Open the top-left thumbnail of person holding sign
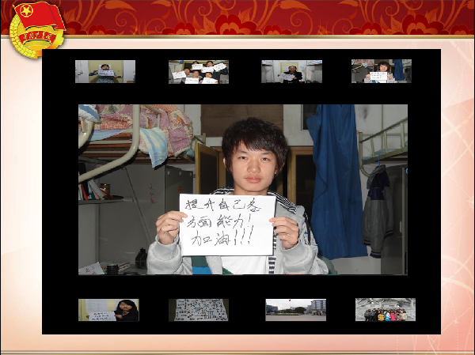475x355 pixels. coord(104,71)
